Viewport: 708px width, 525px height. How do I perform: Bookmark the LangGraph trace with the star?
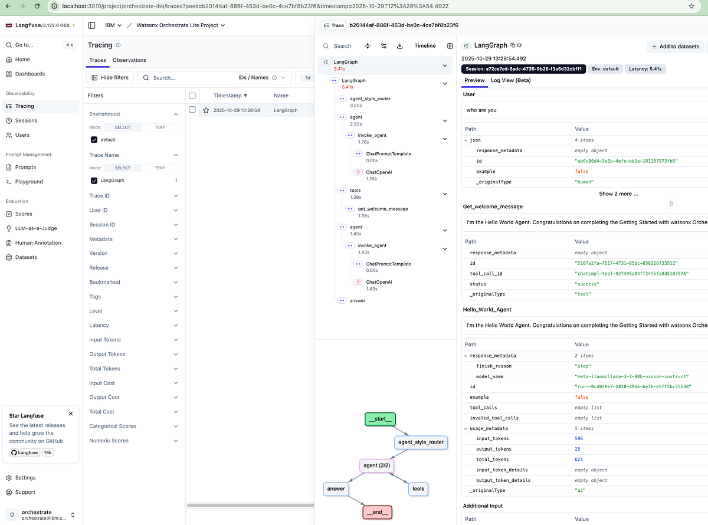pyautogui.click(x=206, y=110)
